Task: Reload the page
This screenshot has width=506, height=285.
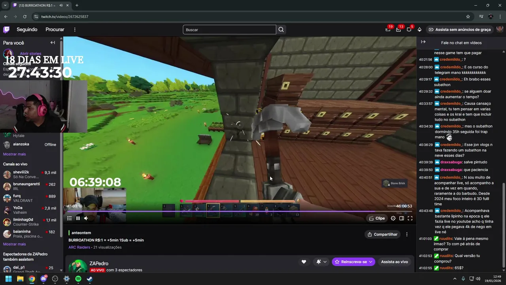Action: [x=25, y=17]
